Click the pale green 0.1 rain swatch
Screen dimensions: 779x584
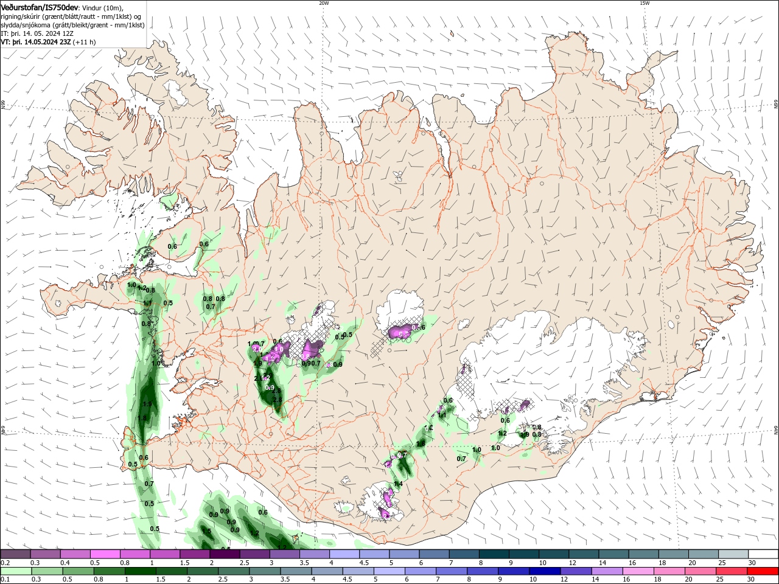[x=16, y=571]
